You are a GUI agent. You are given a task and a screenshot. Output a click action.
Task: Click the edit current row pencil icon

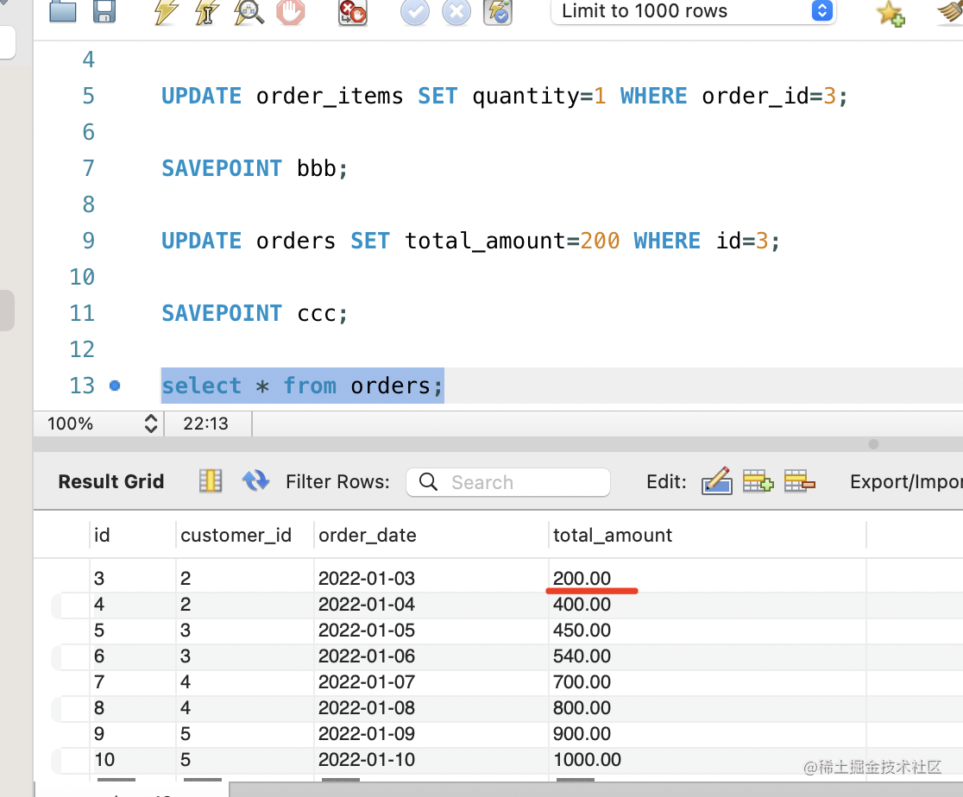[x=716, y=480]
